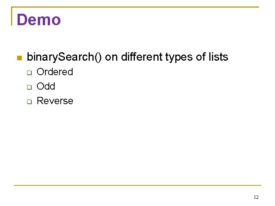Click the parentheses after binarySearch
The height and width of the screenshot is (206, 275).
98,57
